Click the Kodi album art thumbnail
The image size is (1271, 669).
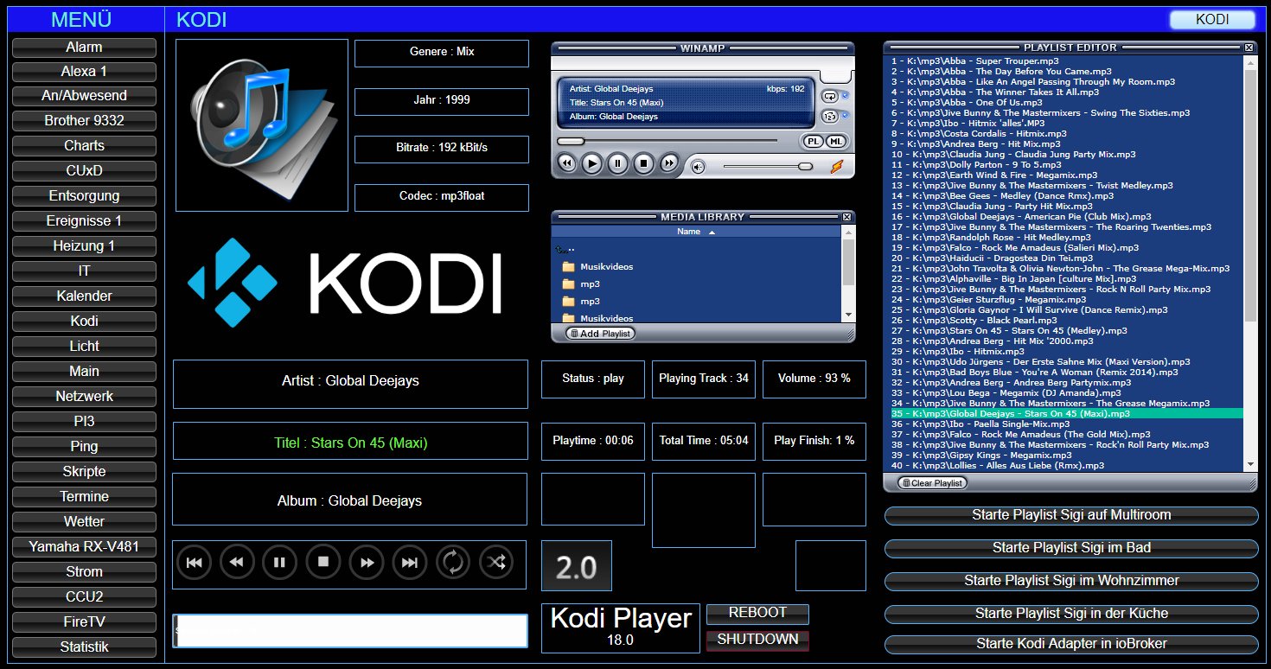[262, 125]
